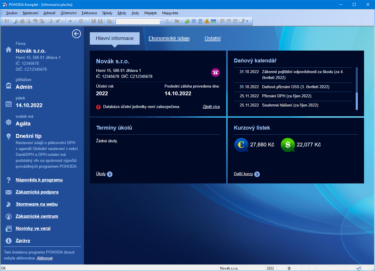
Task: Click the red warning database icon
Action: [x=98, y=107]
